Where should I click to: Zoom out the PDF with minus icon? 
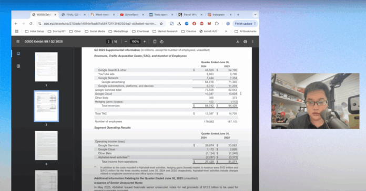click(x=126, y=41)
